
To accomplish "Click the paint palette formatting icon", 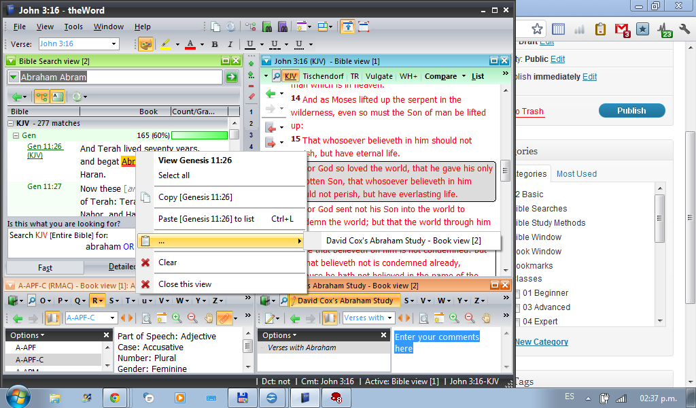I will (145, 44).
